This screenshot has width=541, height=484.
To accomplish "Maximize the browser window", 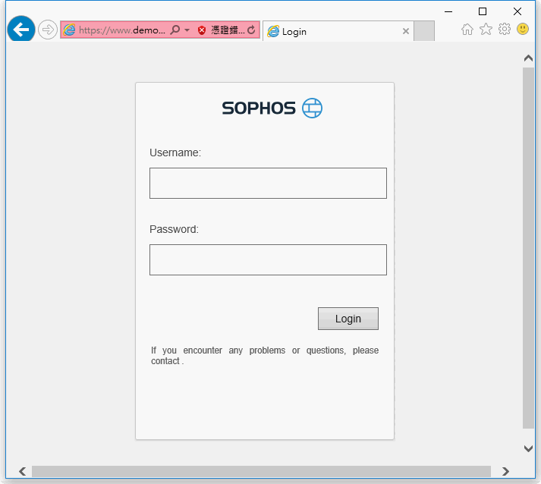I will pyautogui.click(x=483, y=11).
